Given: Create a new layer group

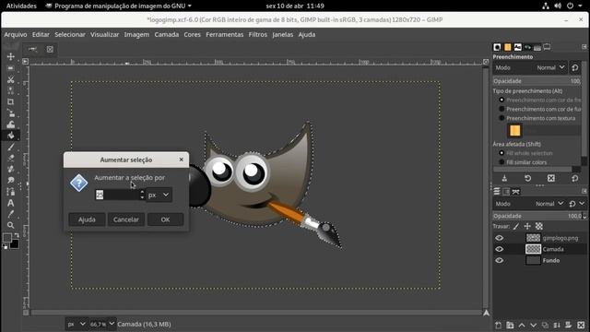Looking at the screenshot, I should pos(510,326).
